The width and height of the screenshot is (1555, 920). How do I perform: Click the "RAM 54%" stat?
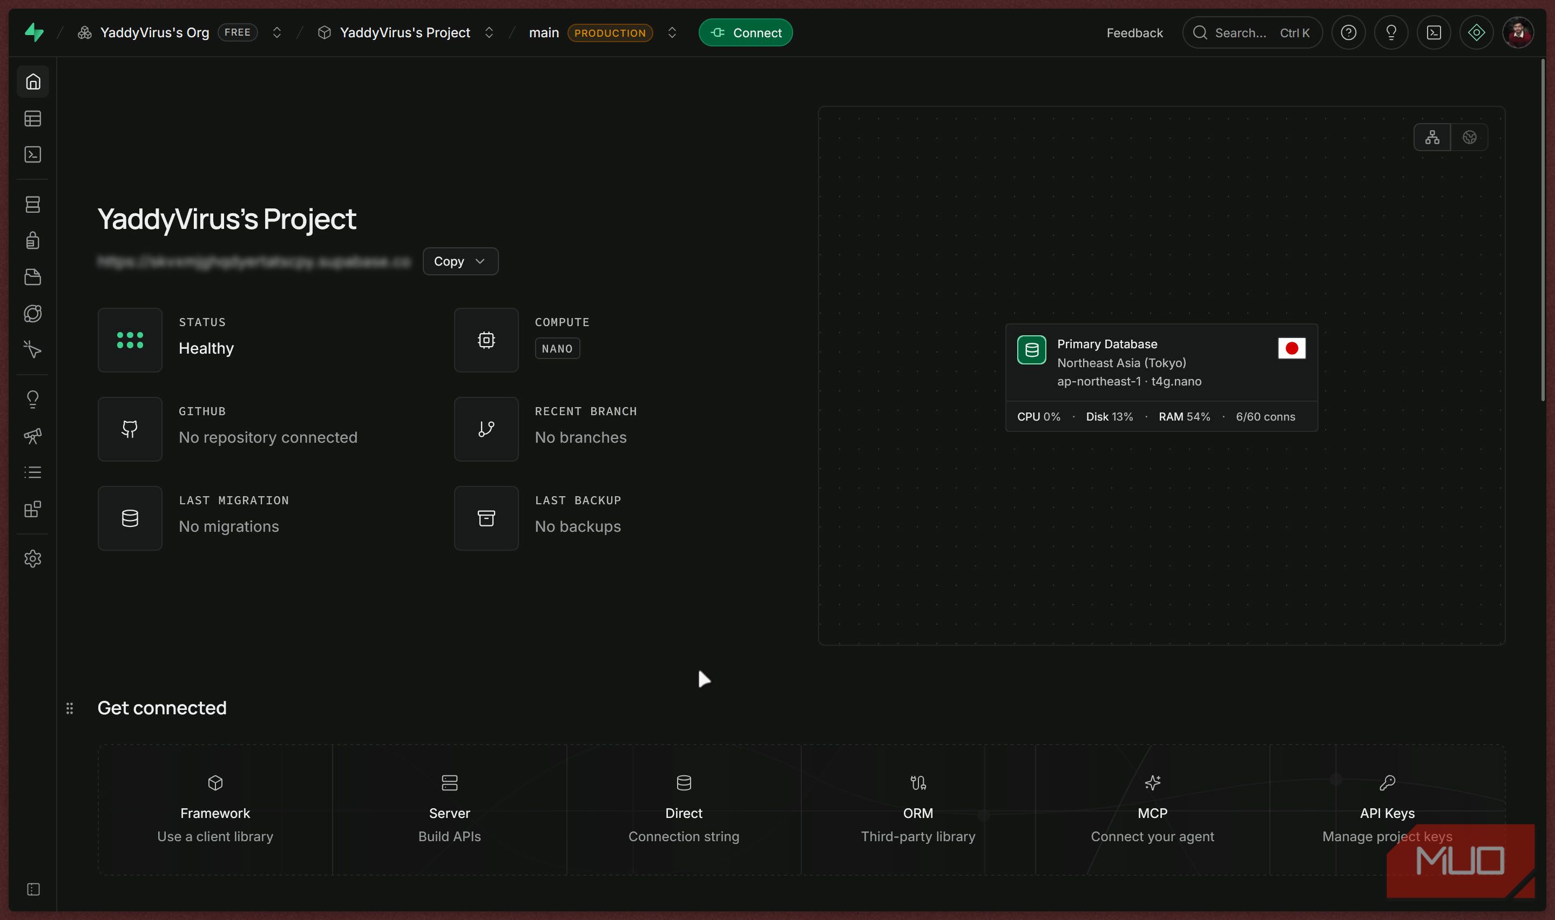(1185, 417)
